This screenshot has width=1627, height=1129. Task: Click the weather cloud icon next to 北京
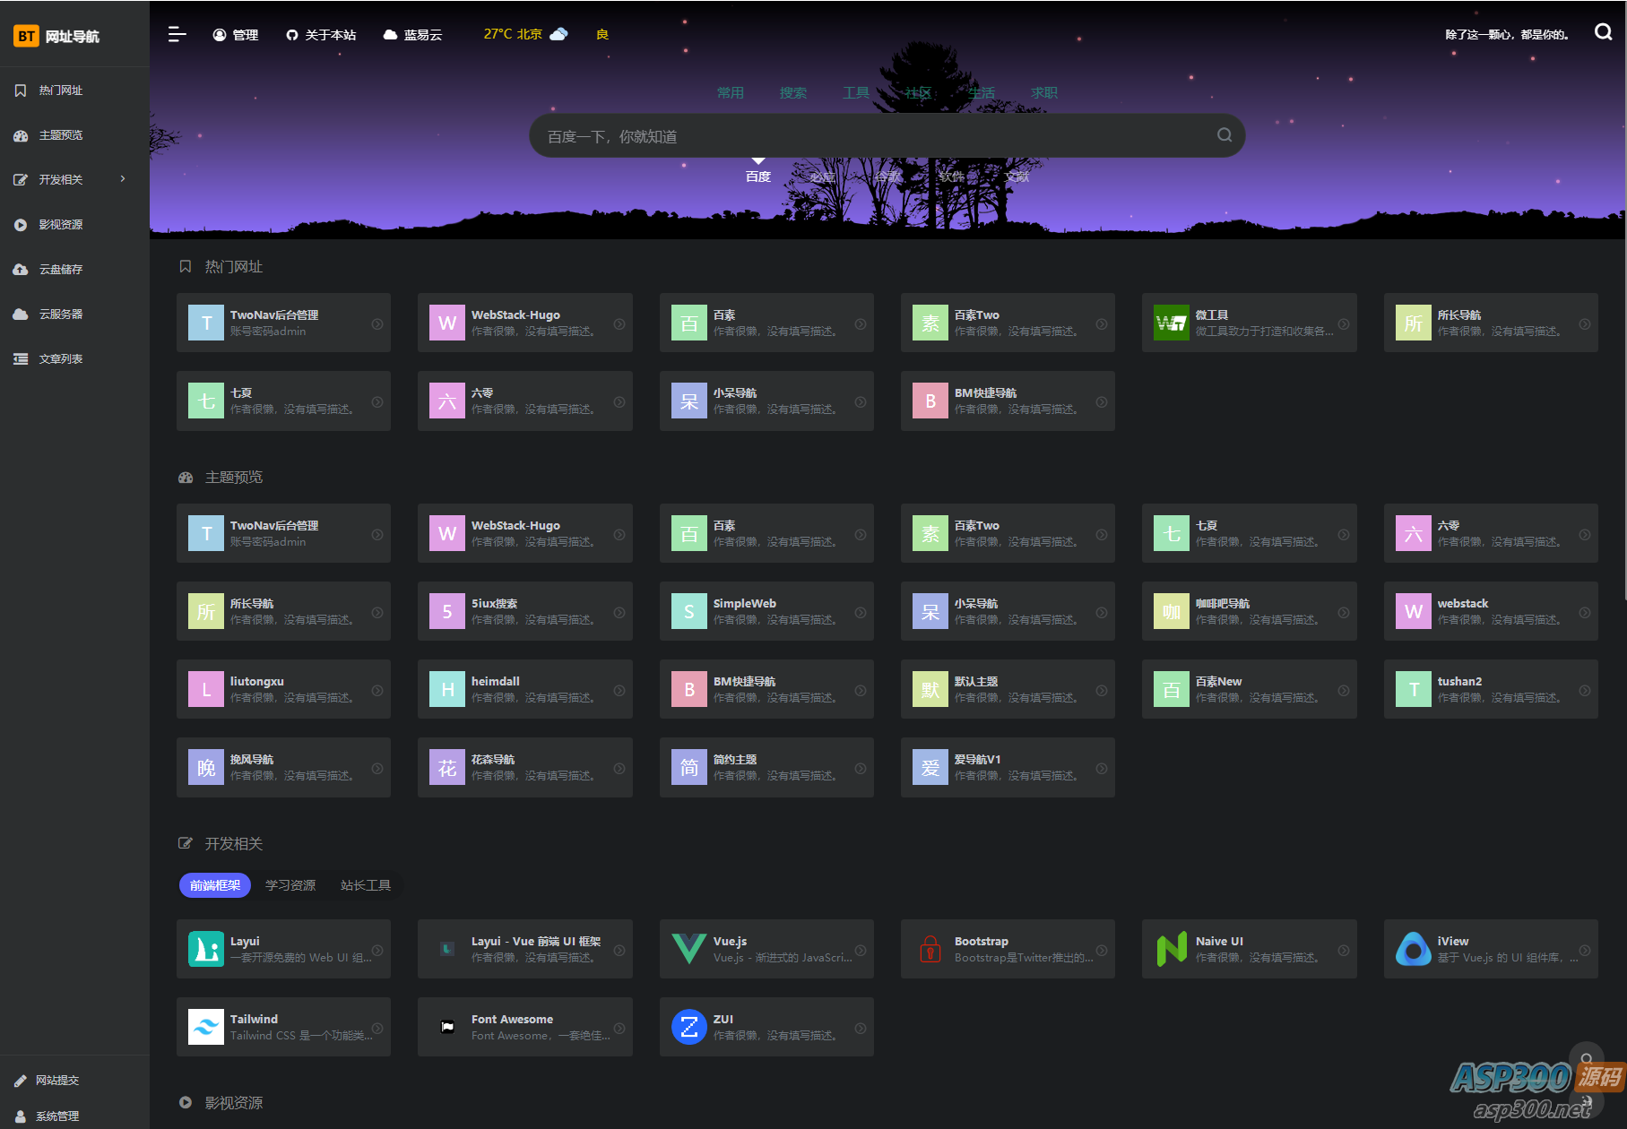pos(558,34)
